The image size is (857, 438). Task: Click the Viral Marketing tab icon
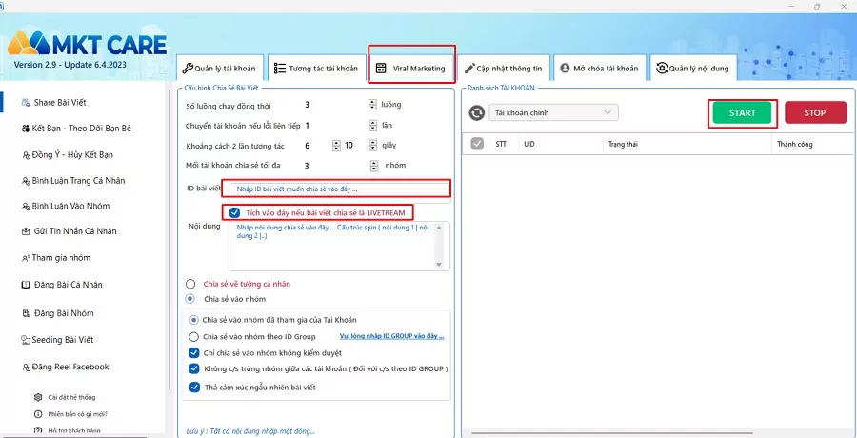click(382, 69)
